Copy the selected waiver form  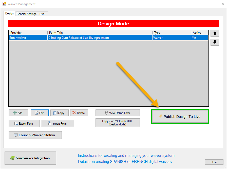pos(59,113)
